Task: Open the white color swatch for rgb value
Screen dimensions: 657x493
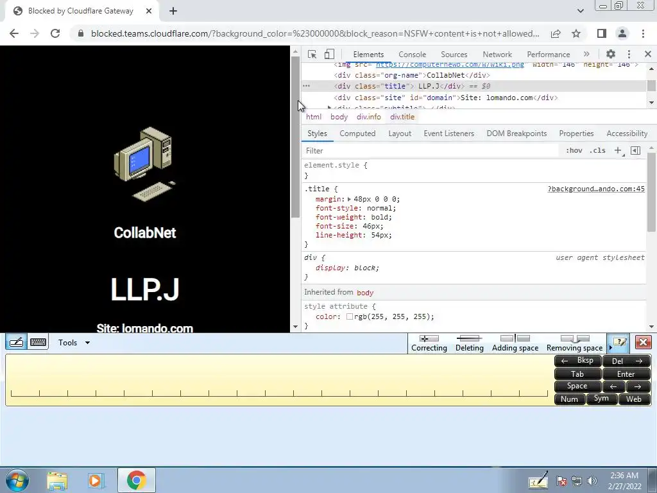Action: (x=350, y=317)
